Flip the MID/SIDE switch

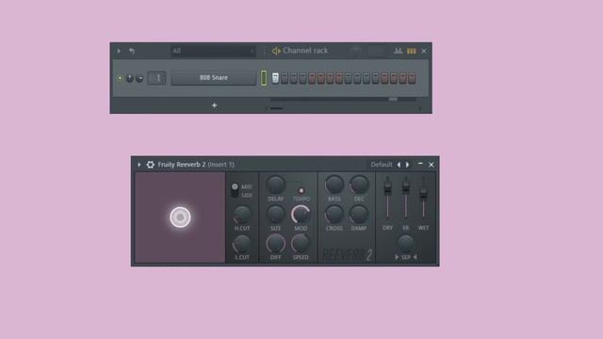235,190
